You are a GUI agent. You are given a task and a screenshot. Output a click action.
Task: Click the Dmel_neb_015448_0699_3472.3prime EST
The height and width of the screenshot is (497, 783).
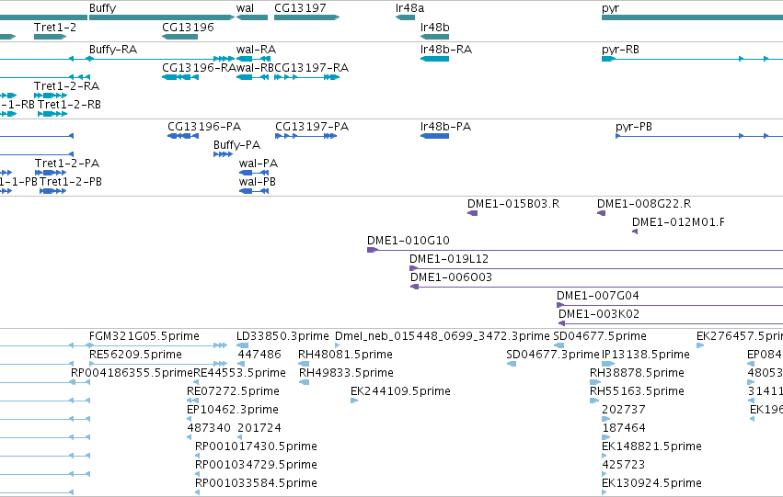pos(337,345)
